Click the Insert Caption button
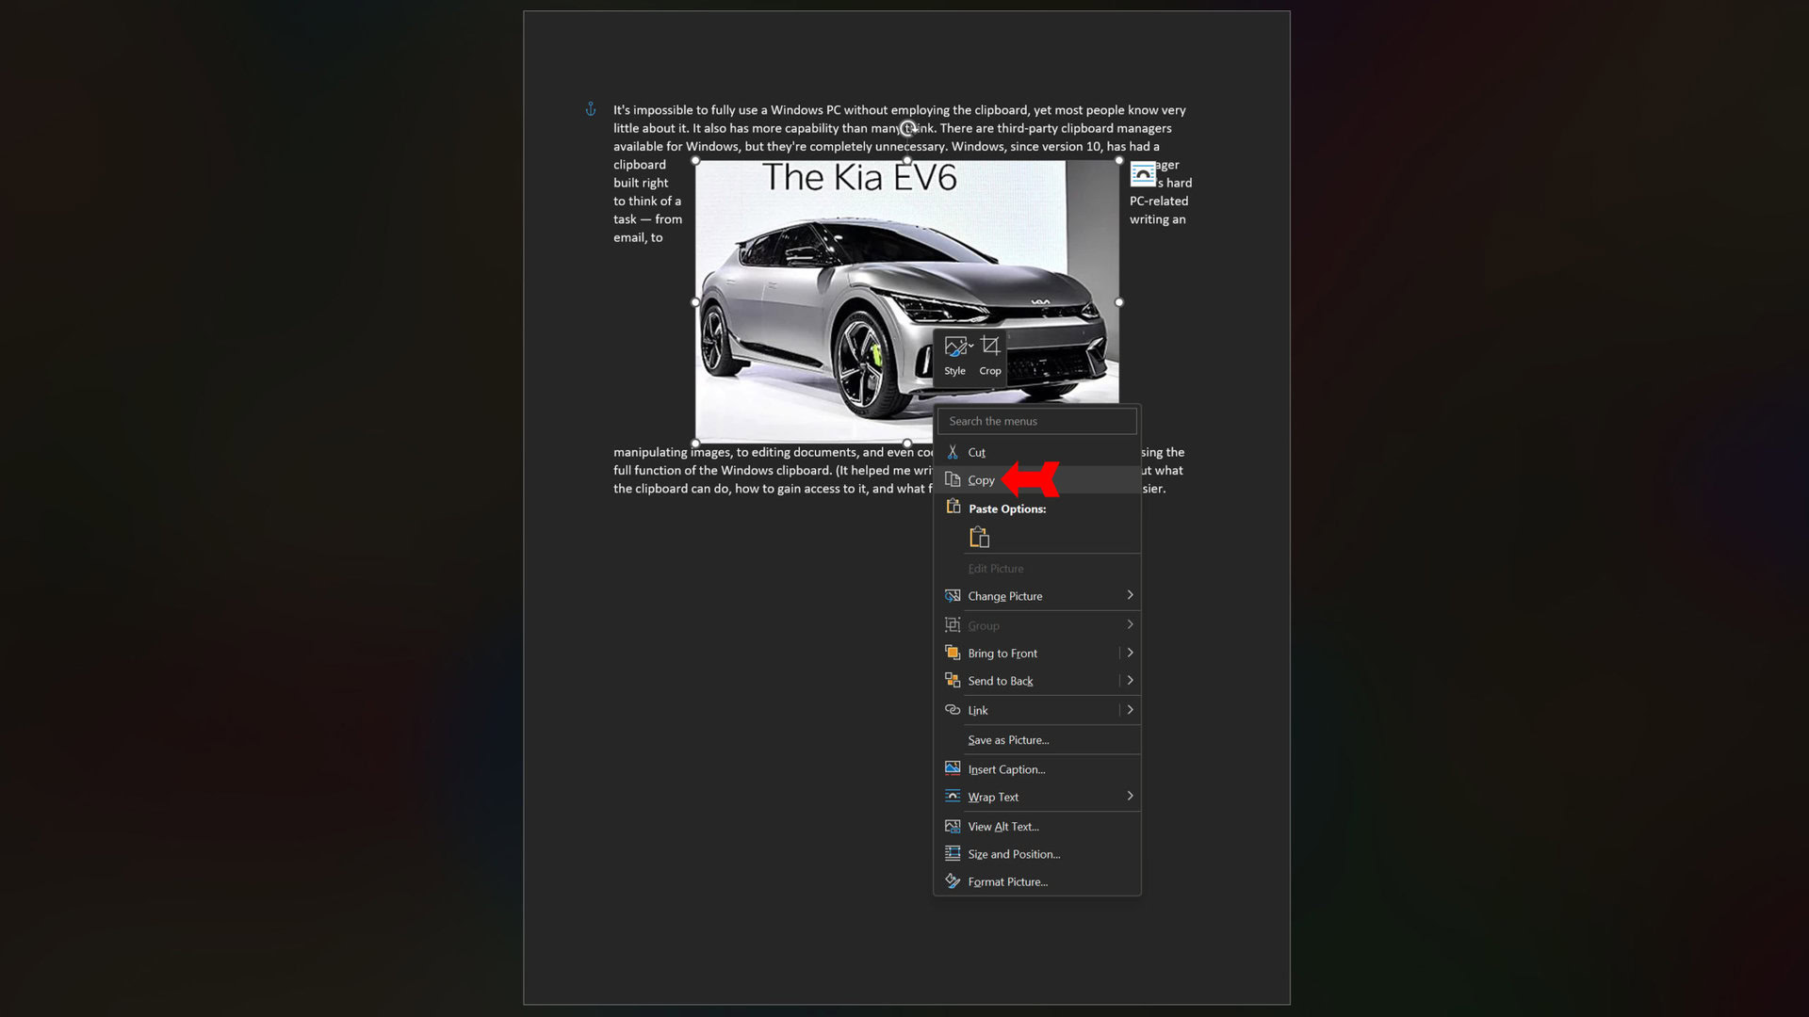The image size is (1809, 1017). tap(1006, 767)
